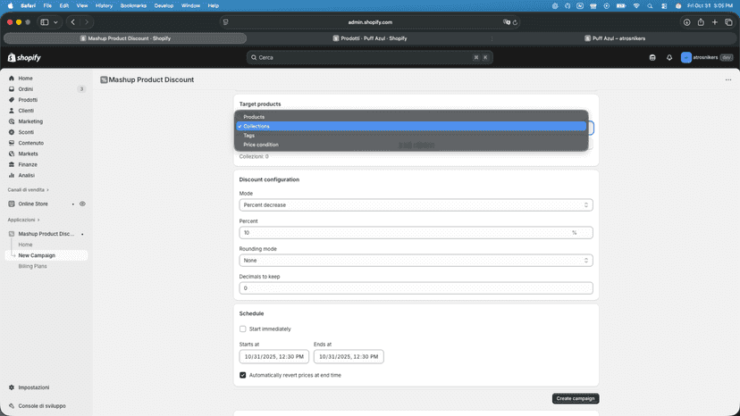Screen dimensions: 740x416
Task: Open the Rounding mode dropdown
Action: pos(416,261)
